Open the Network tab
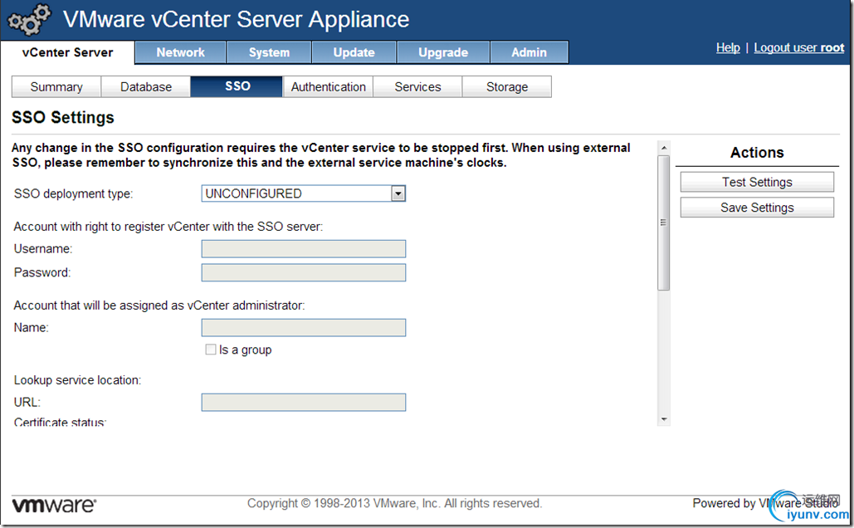Screen dimensions: 854x528 click(x=180, y=52)
